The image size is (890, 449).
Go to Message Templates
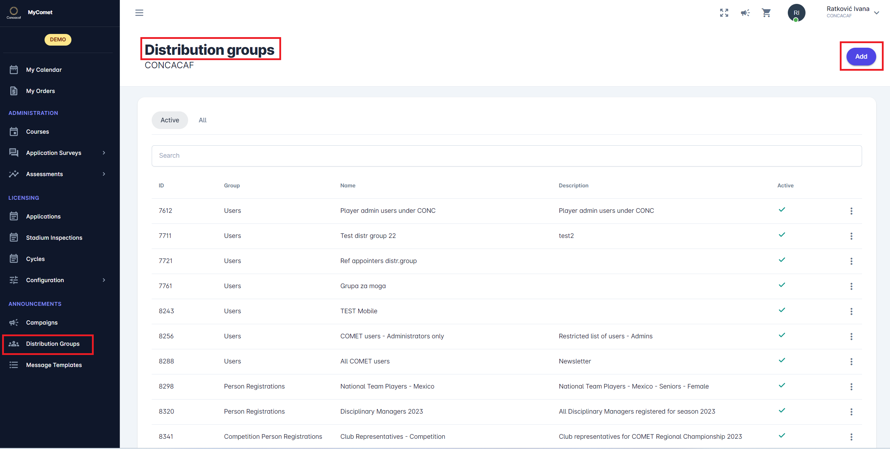point(54,365)
